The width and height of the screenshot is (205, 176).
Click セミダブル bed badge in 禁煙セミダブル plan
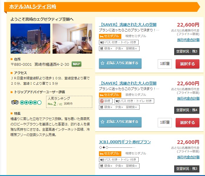110,95
